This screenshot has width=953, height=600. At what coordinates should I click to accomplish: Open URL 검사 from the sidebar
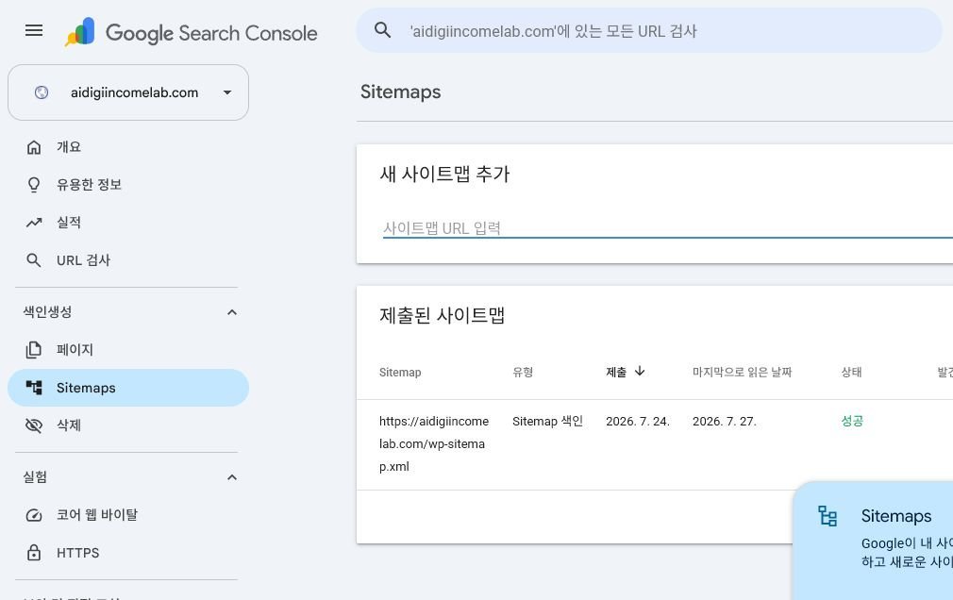tap(128, 260)
